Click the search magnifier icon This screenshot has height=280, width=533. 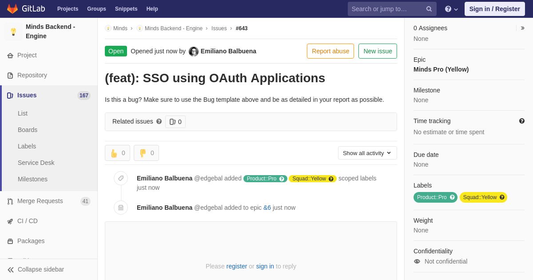[429, 9]
